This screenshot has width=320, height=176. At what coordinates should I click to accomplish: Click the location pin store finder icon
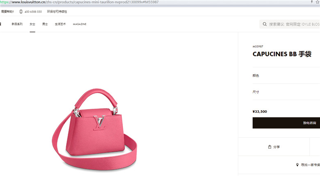click(x=297, y=165)
